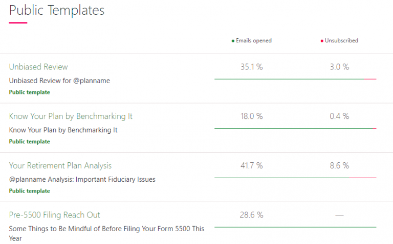This screenshot has width=393, height=244.
Task: Open the Unbiased Review template
Action: click(x=38, y=67)
